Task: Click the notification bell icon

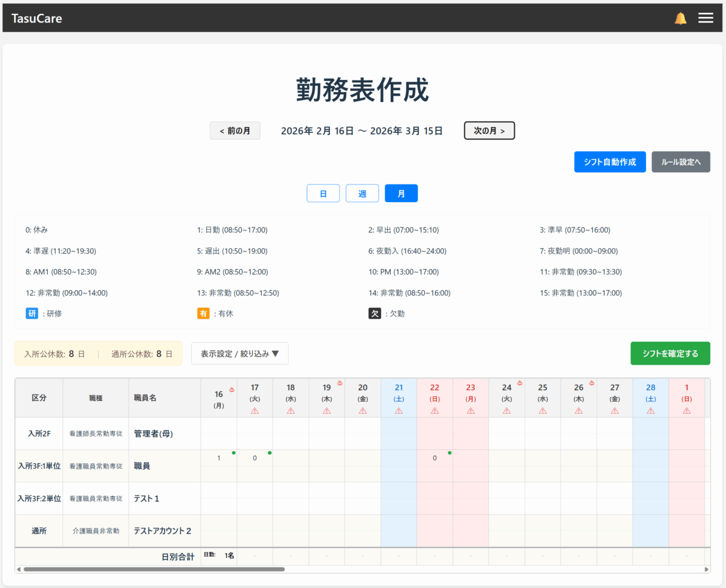Action: (x=681, y=18)
